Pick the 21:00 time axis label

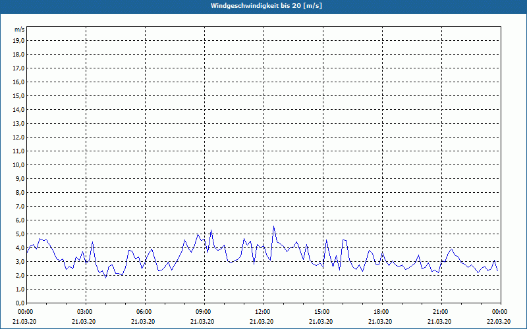click(x=440, y=312)
